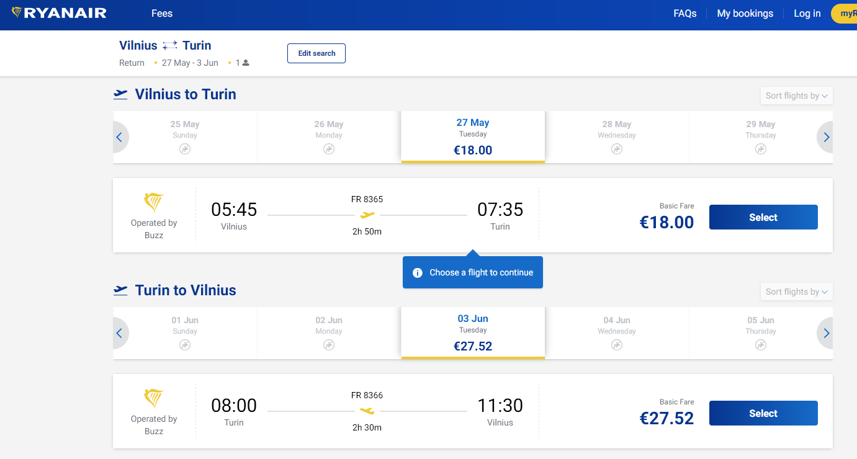Screen dimensions: 857x459
Task: Select the €18.00 outbound flight
Action: tap(763, 217)
